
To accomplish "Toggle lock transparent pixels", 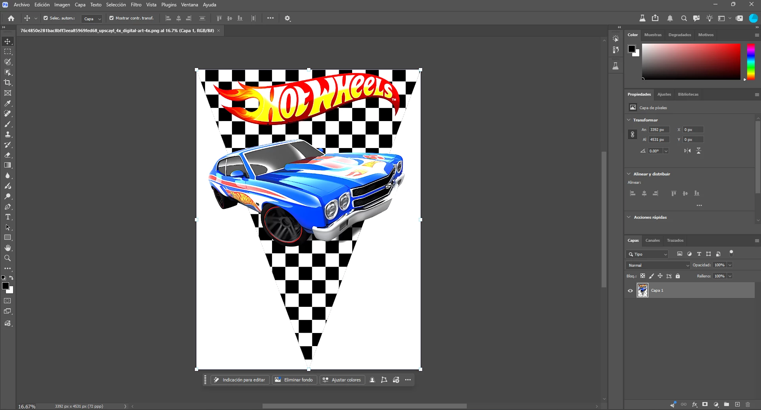I will pyautogui.click(x=642, y=276).
